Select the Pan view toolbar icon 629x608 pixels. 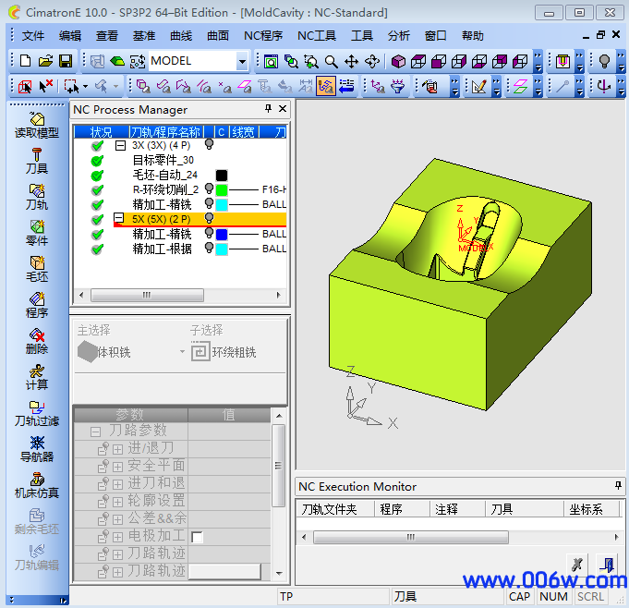[x=352, y=61]
